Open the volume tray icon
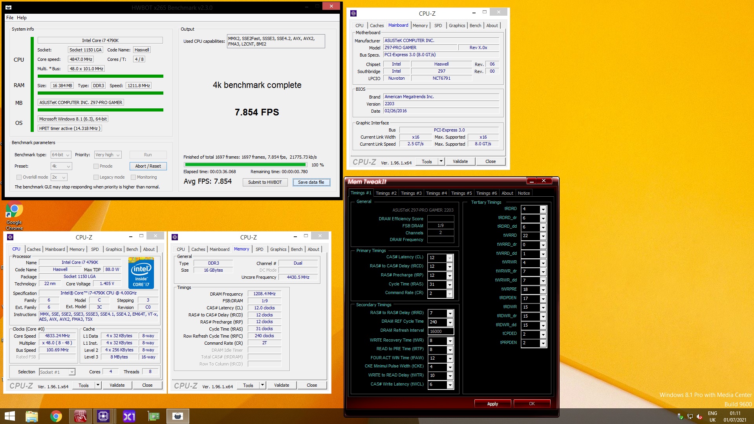 click(x=699, y=417)
